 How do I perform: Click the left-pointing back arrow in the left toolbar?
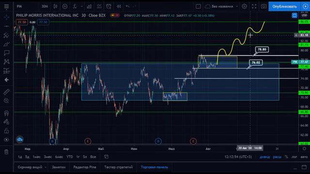point(6,80)
